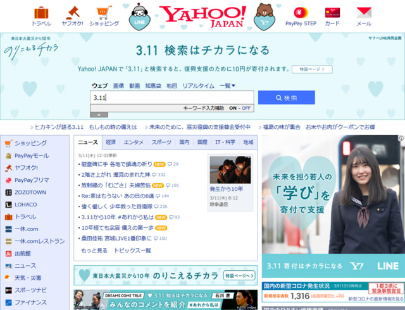
Task: Click the LOHACO icon in sidebar
Action: pyautogui.click(x=8, y=205)
